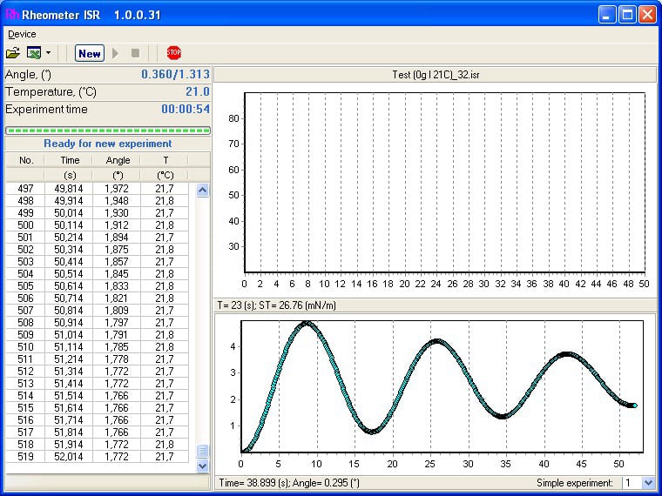Click the Simple experiment value field
The image size is (662, 496).
pos(632,483)
